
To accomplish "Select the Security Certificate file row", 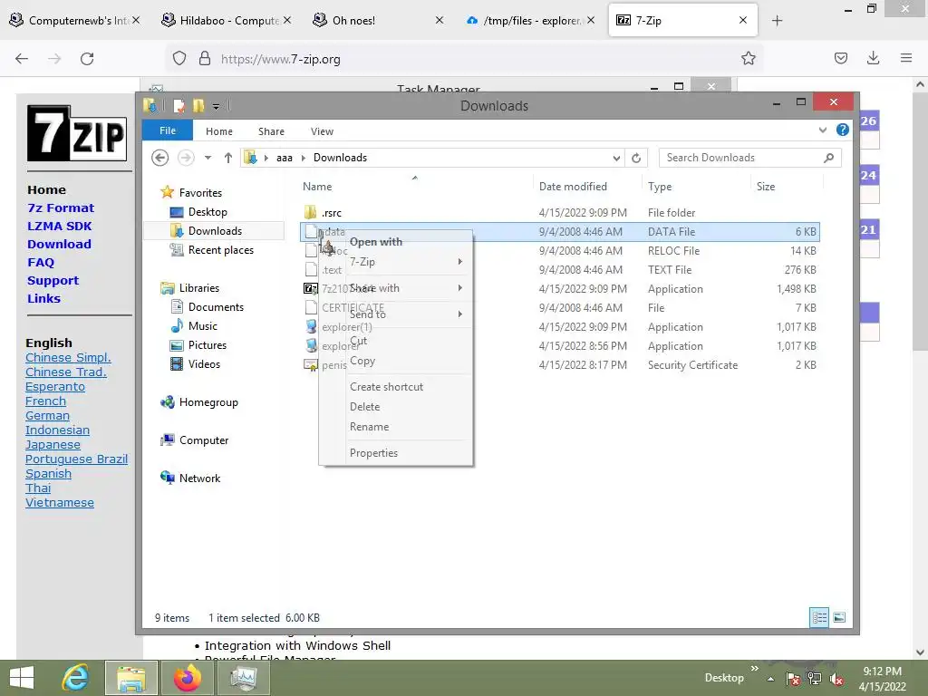I will (560, 365).
